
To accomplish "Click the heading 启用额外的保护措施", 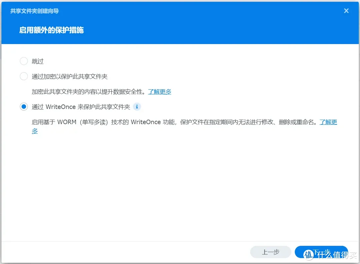I will click(51, 30).
